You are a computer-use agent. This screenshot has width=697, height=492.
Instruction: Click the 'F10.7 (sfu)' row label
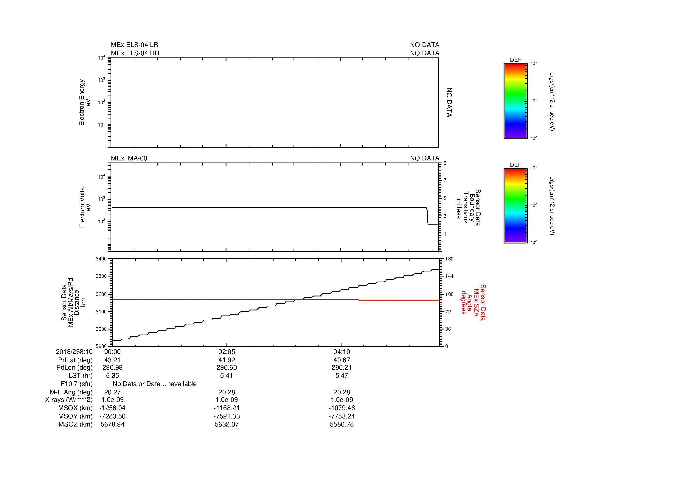coord(77,384)
